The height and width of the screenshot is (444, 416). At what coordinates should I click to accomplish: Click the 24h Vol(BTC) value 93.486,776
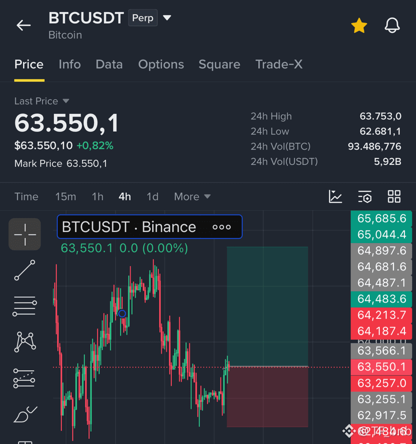coord(374,146)
